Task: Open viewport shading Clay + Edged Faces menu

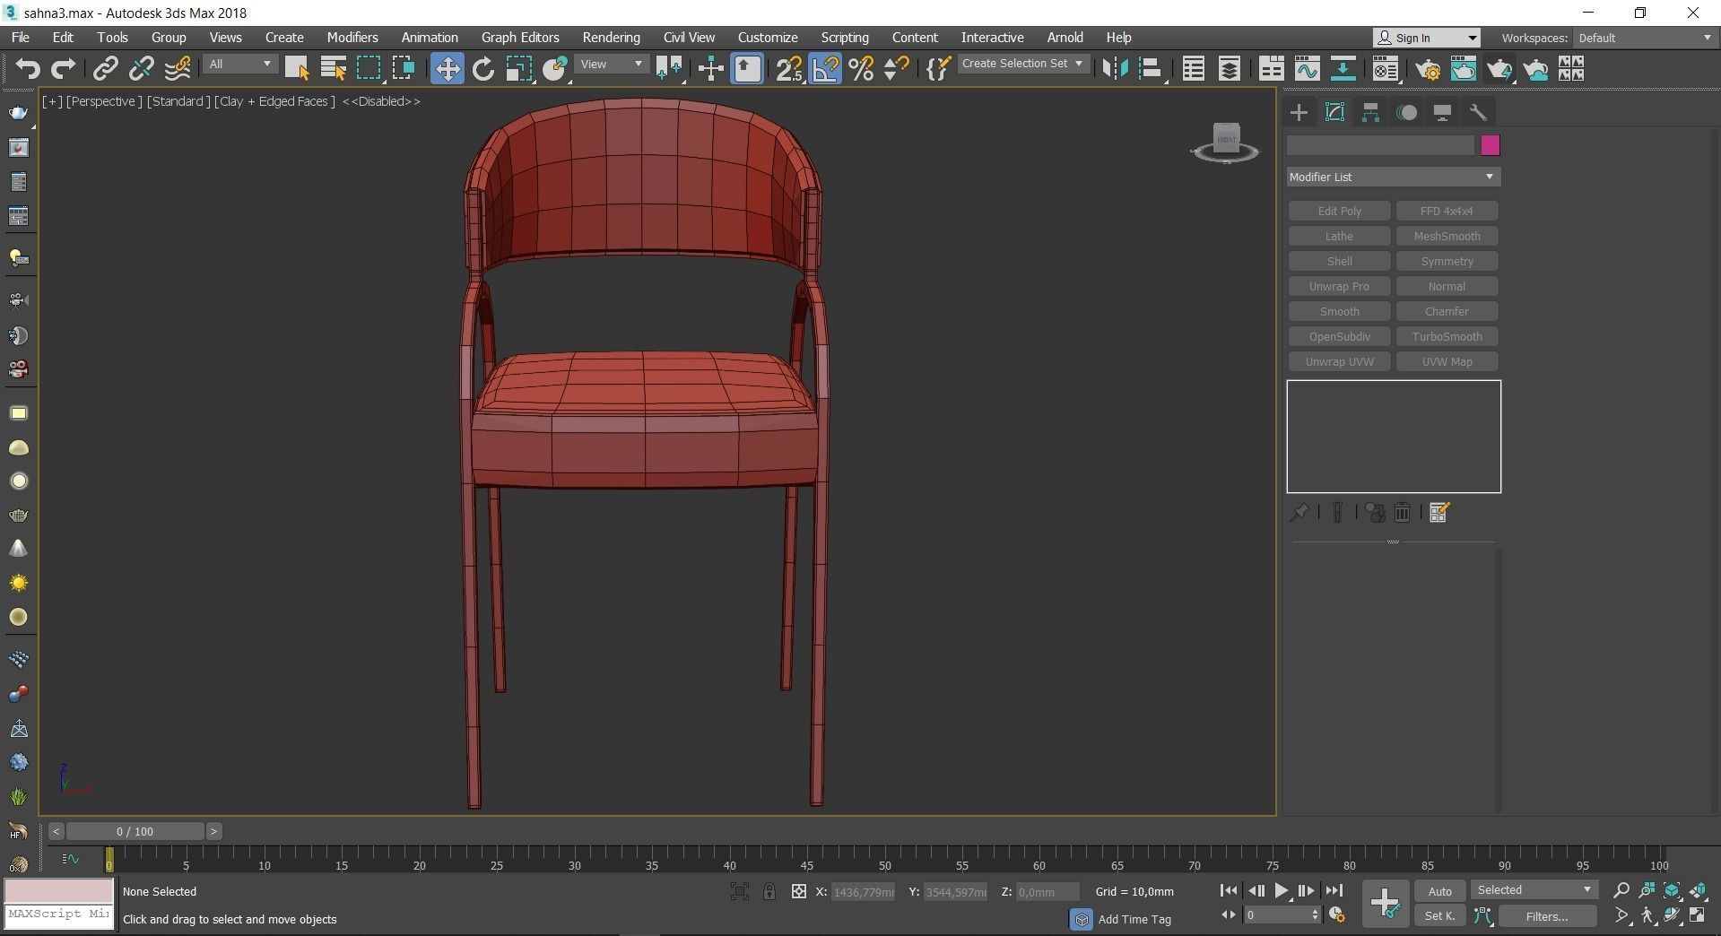Action: coord(274,101)
